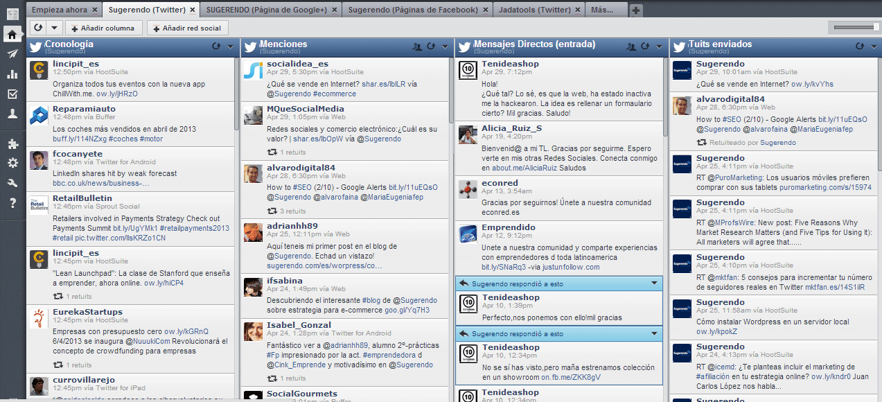Open the Menciones column options arrow
The height and width of the screenshot is (402, 882).
[x=445, y=46]
